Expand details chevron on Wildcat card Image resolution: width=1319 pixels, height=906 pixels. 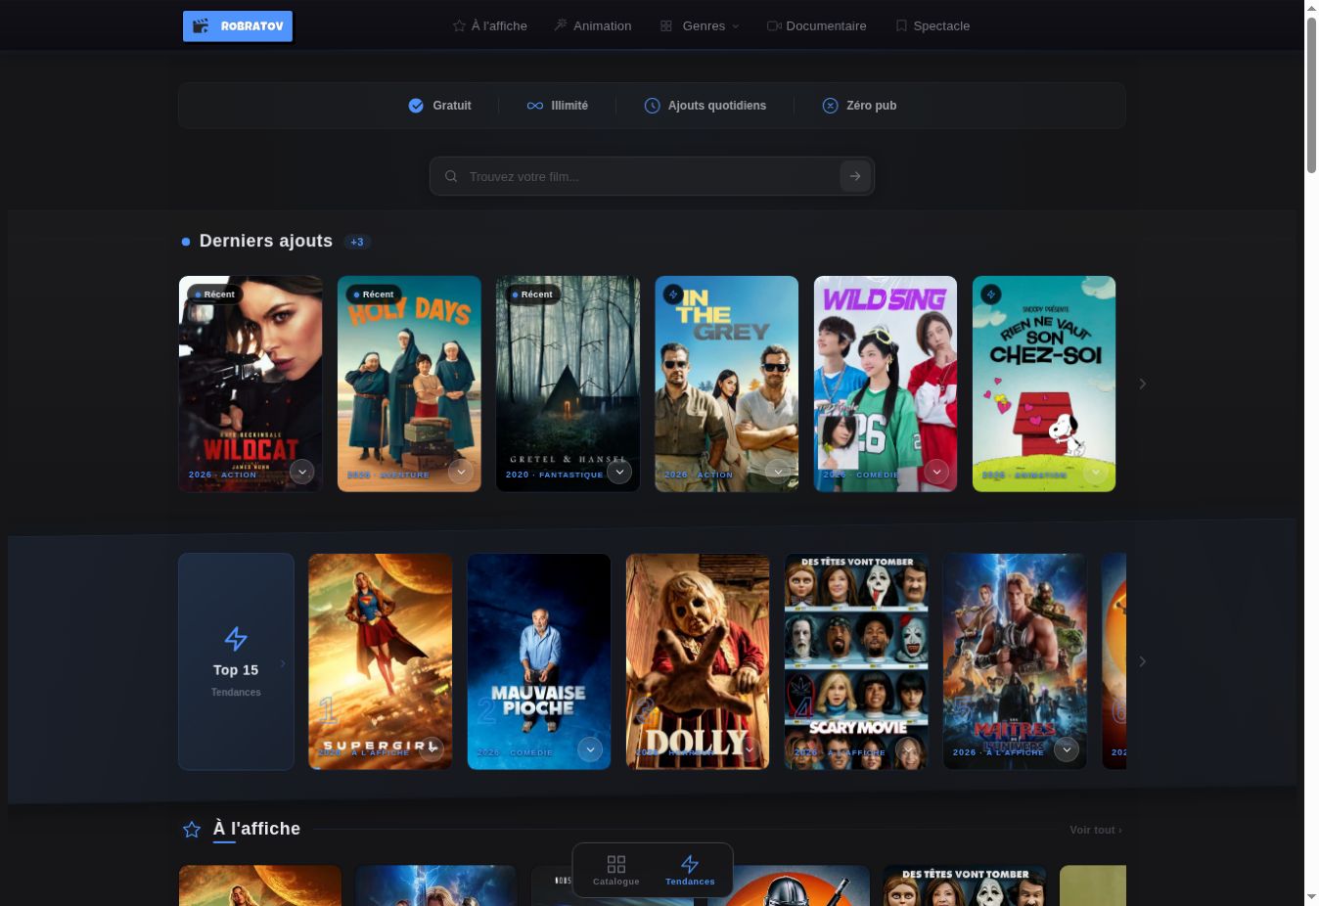pos(302,472)
